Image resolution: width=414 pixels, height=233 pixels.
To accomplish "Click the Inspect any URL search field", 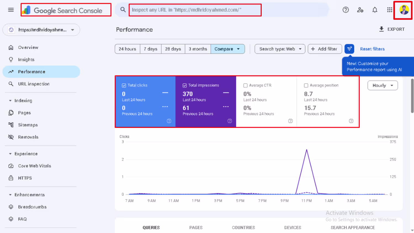I will tap(195, 10).
